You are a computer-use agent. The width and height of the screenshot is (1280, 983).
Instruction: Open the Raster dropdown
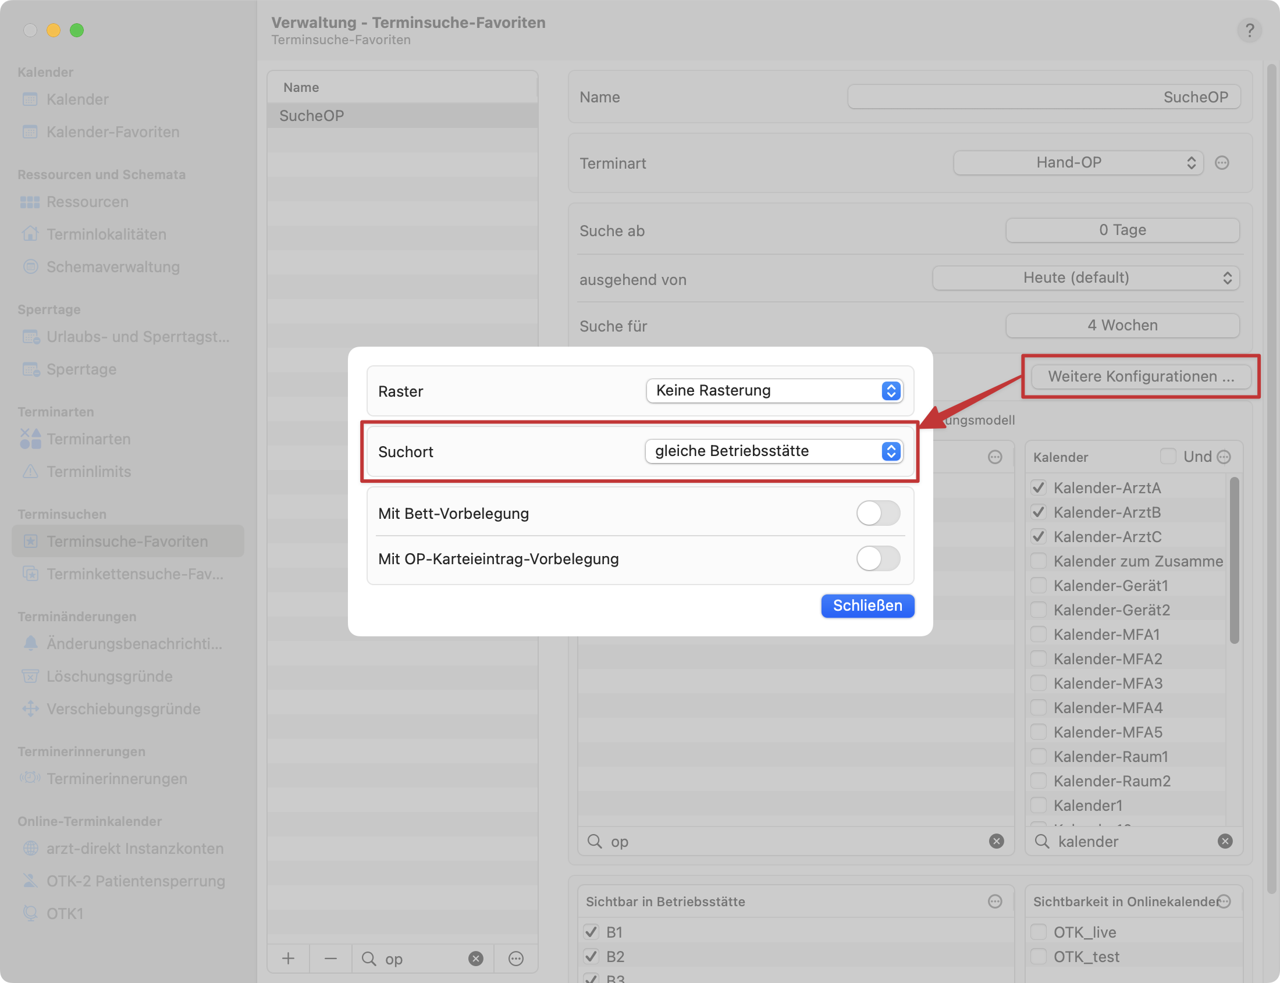(774, 390)
